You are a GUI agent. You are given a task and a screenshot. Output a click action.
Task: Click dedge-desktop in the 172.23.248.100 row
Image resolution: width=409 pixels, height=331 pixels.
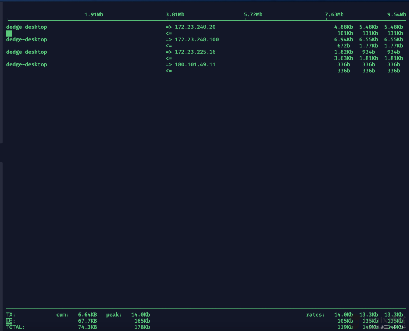(27, 40)
